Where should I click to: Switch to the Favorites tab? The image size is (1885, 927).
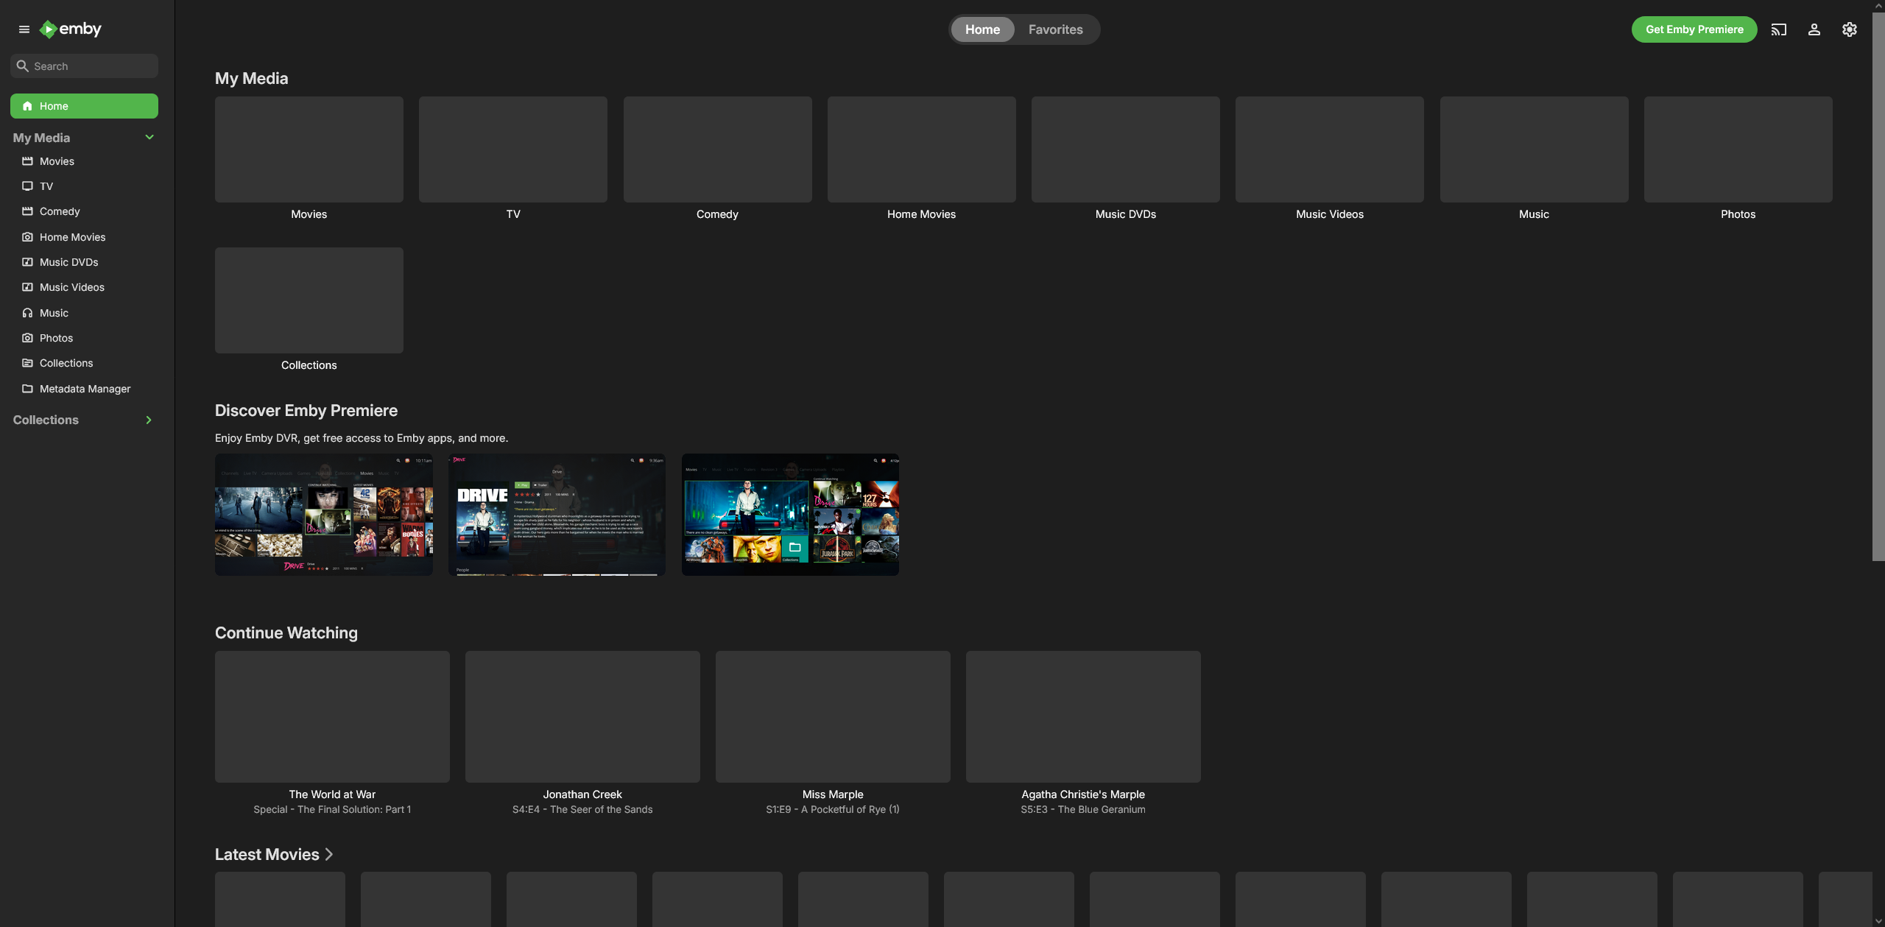click(x=1055, y=29)
